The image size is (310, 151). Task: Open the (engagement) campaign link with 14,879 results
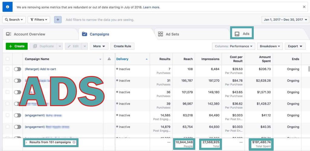(47, 127)
